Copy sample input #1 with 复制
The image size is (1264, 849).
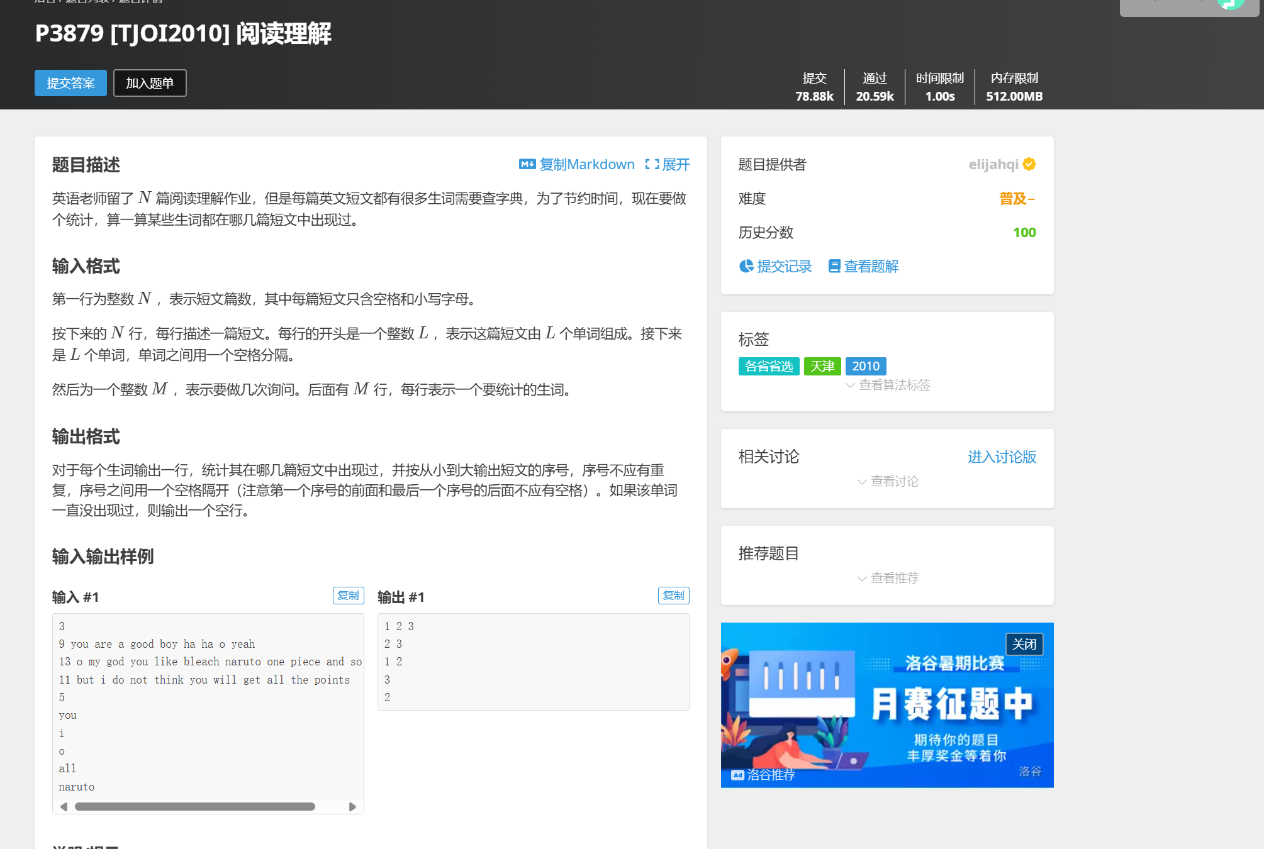coord(348,595)
